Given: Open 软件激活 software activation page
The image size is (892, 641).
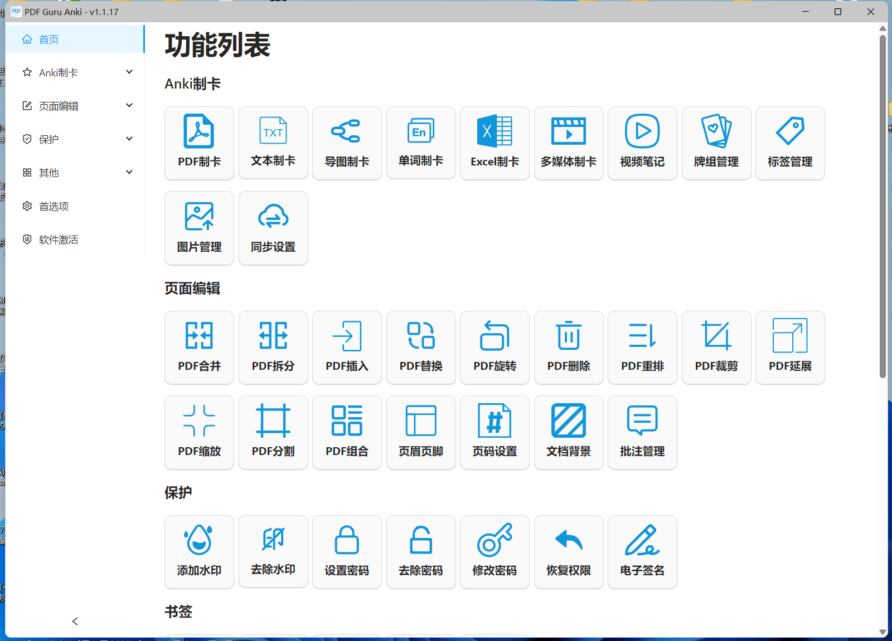Looking at the screenshot, I should pos(75,239).
